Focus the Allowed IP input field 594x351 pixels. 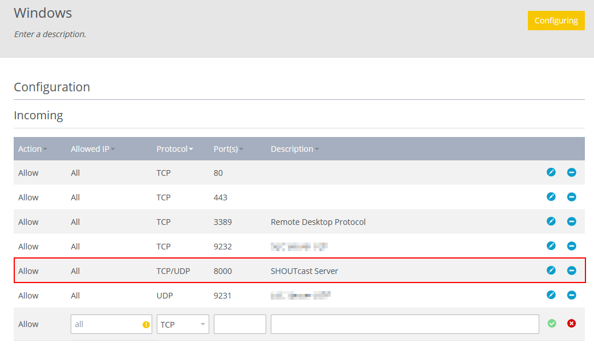coord(111,324)
